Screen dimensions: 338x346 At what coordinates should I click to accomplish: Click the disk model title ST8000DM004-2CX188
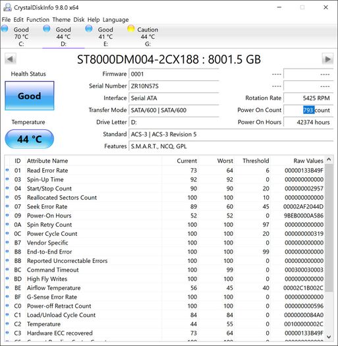pyautogui.click(x=138, y=59)
